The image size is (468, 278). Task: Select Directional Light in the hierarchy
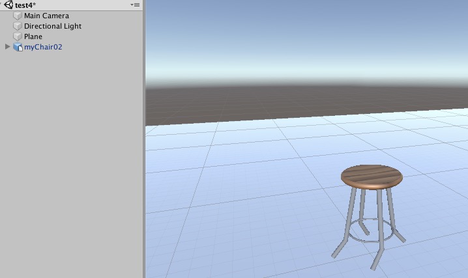[53, 26]
